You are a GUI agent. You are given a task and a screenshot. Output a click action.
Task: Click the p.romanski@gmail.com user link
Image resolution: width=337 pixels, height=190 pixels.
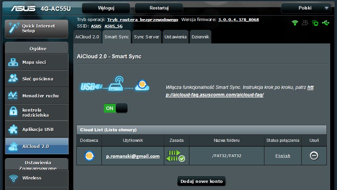(133, 156)
